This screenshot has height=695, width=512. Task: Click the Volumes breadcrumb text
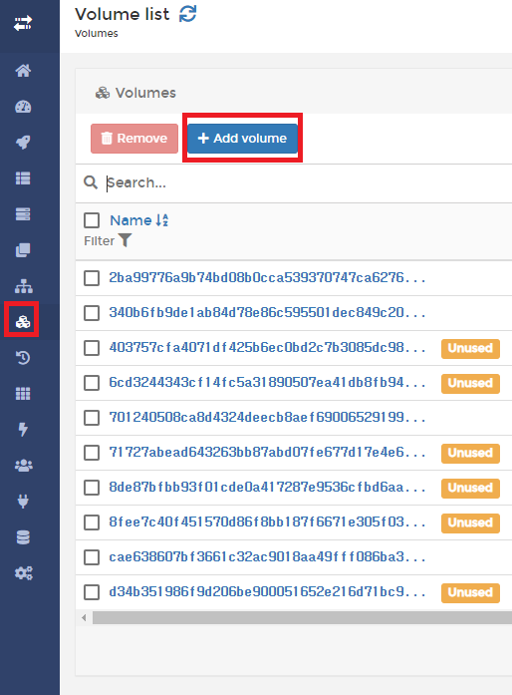click(96, 34)
